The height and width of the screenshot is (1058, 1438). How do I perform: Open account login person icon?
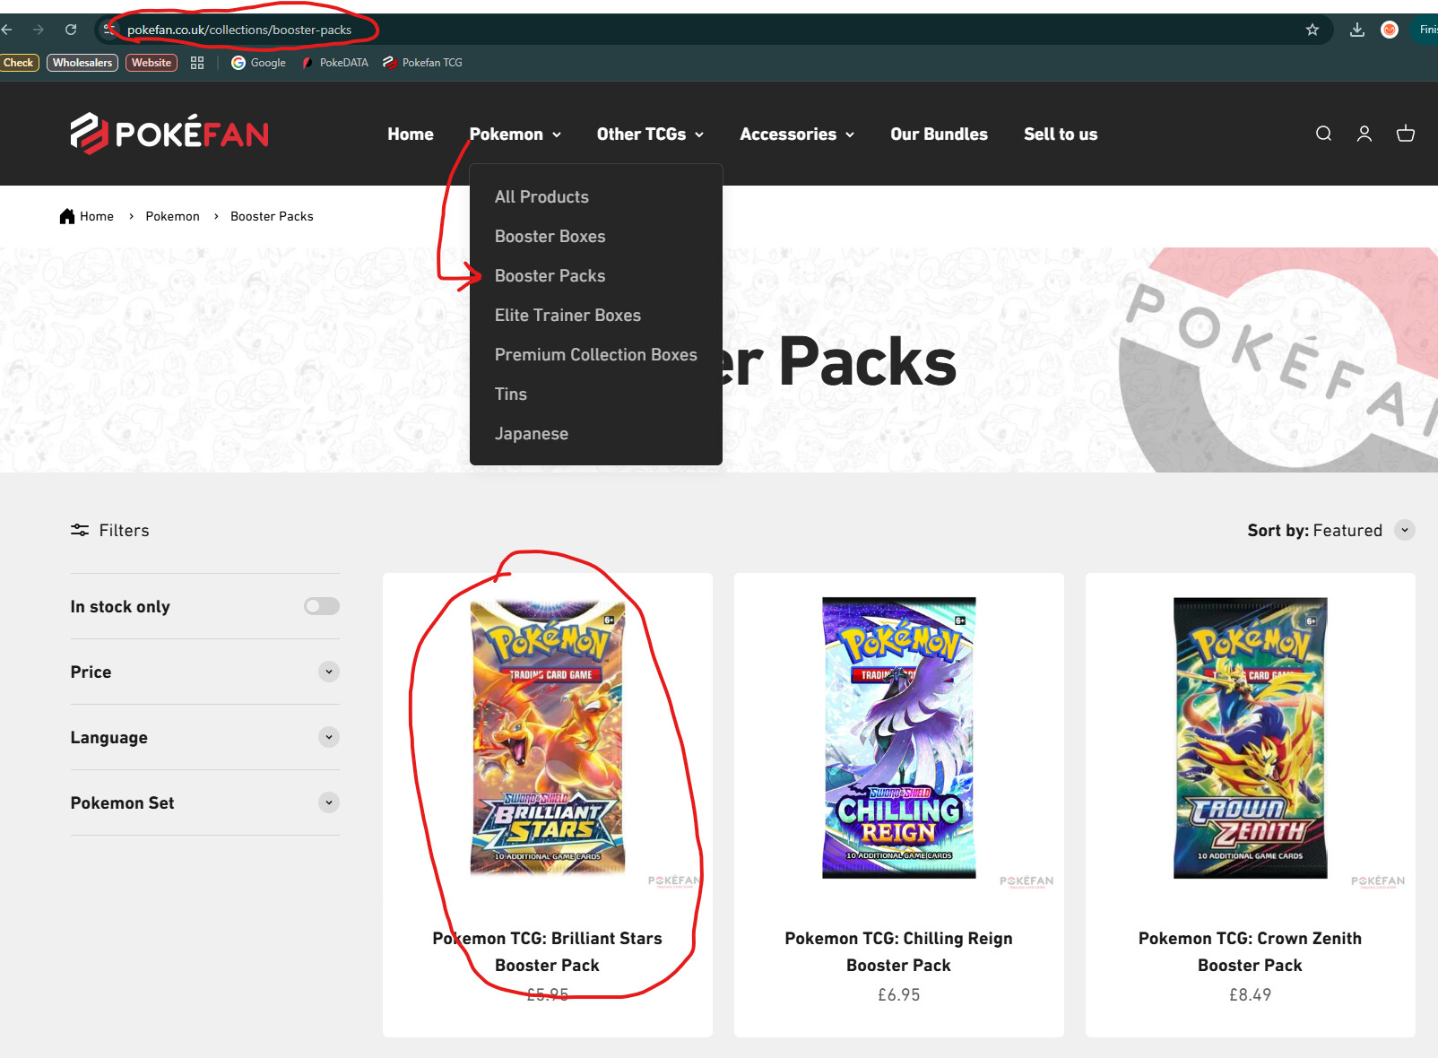(1364, 134)
